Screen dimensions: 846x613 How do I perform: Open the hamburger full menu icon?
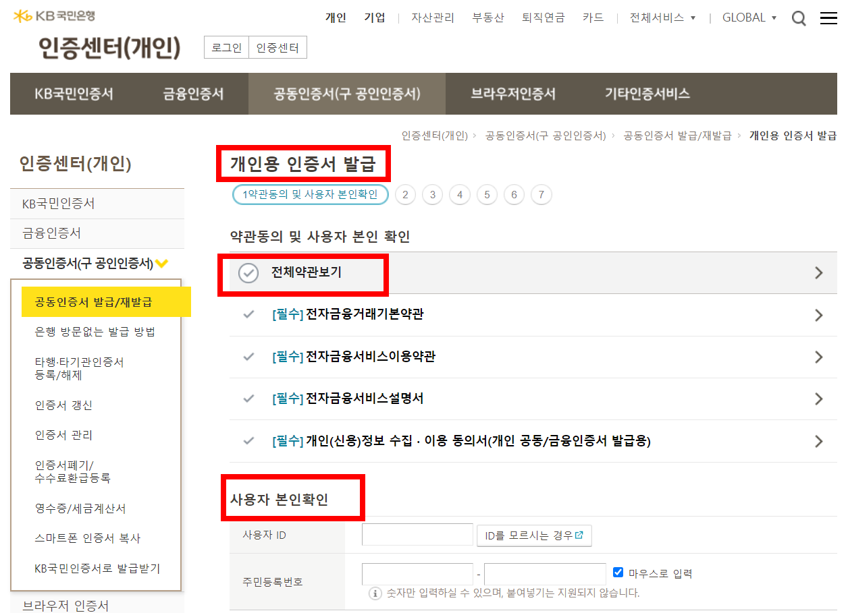tap(828, 18)
